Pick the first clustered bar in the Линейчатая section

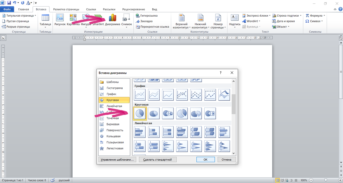140,132
